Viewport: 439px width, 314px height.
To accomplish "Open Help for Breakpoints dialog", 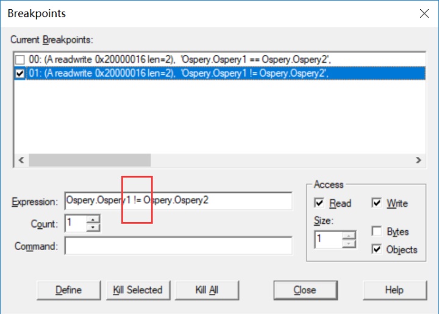I will tap(394, 290).
